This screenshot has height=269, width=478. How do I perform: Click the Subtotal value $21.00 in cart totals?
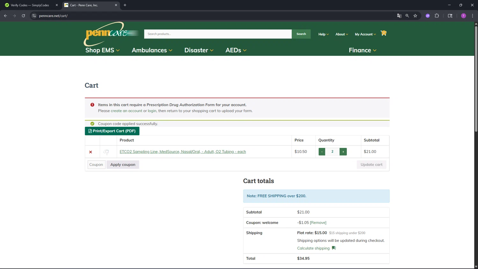tap(303, 212)
